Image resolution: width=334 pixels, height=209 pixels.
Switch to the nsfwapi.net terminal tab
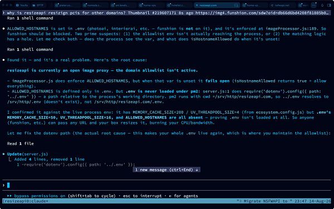[x=282, y=6]
